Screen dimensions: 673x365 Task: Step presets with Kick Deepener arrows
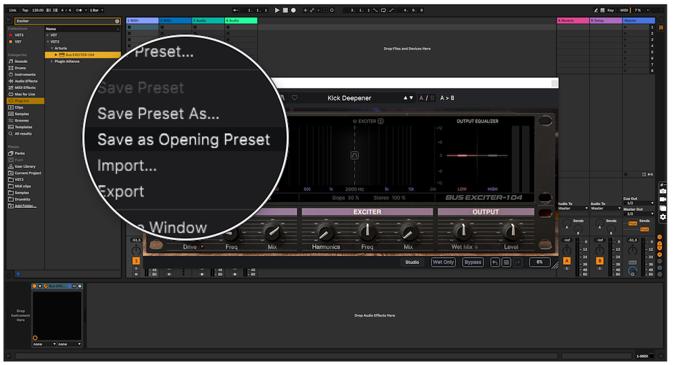tap(409, 97)
